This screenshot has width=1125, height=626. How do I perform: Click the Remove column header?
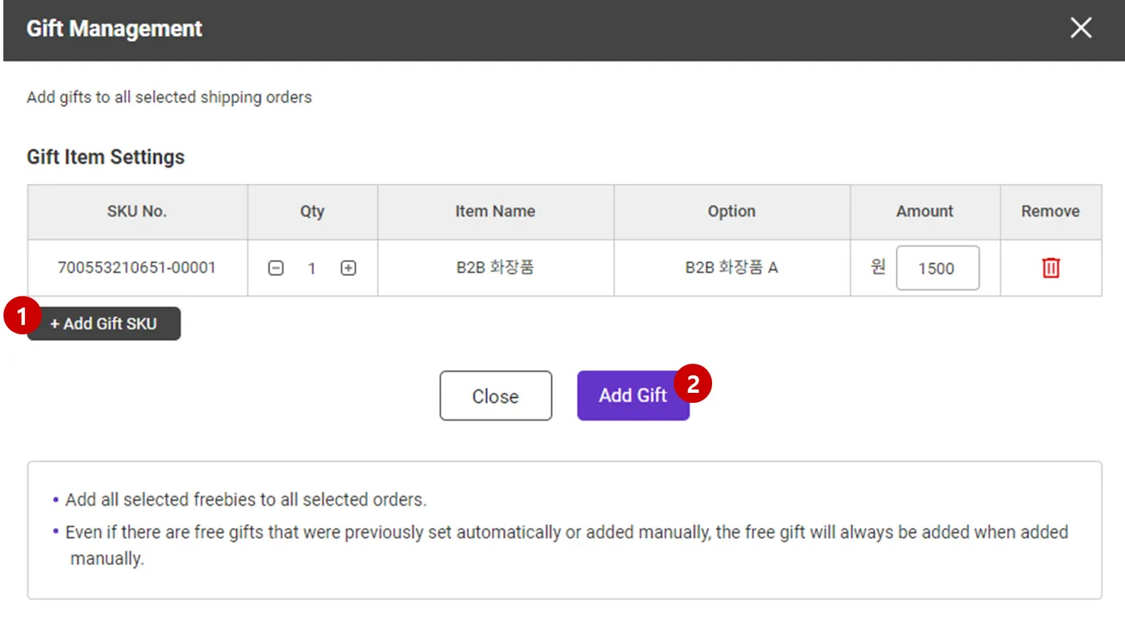[x=1050, y=211]
